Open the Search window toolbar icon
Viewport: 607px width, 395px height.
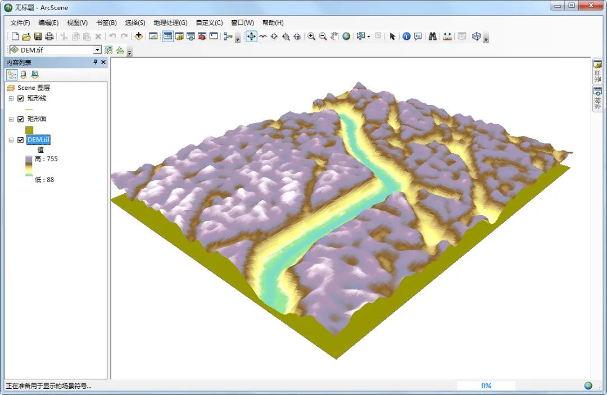[x=191, y=37]
